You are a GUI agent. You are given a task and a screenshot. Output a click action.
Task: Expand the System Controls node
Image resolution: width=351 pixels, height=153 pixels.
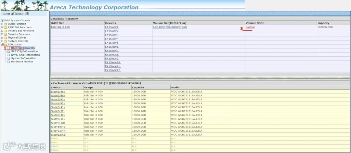point(2,41)
